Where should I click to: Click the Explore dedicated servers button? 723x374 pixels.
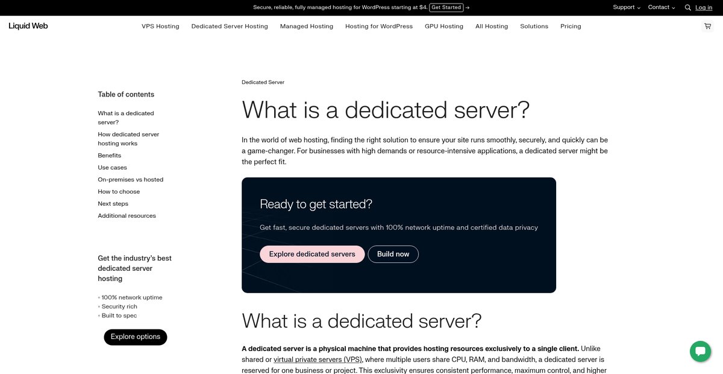pyautogui.click(x=312, y=254)
